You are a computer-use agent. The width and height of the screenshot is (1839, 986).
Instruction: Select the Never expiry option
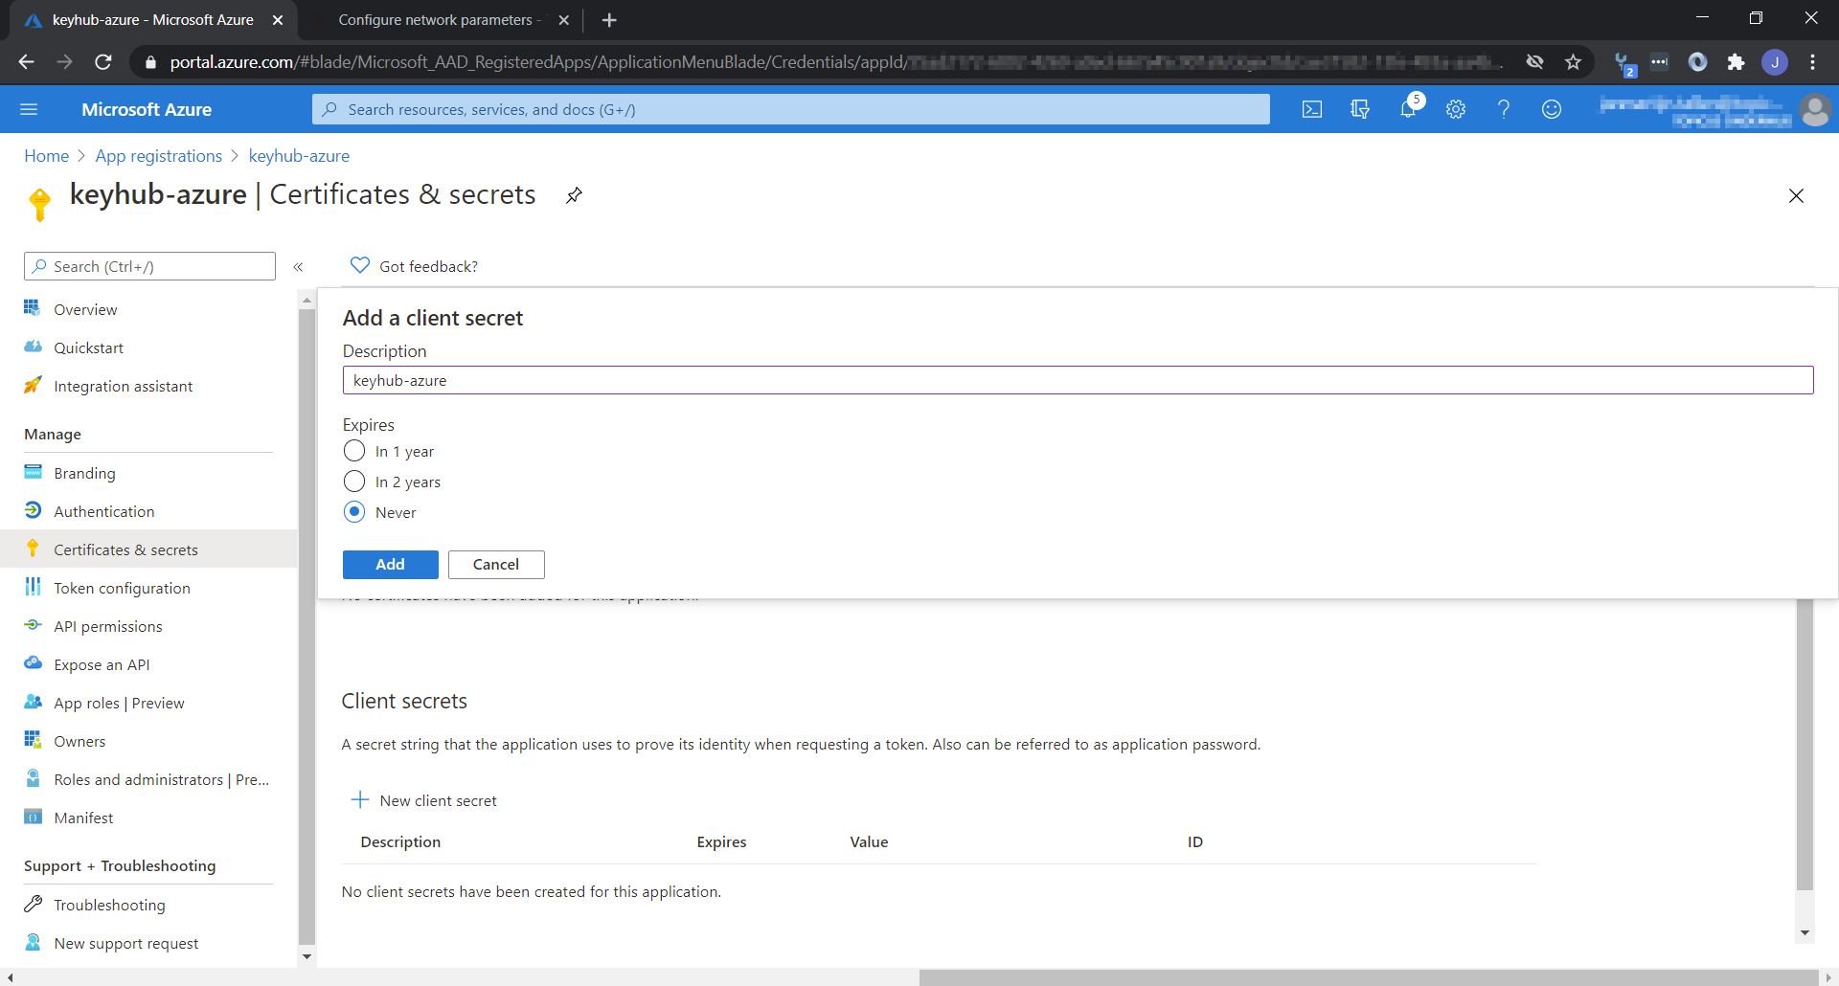pyautogui.click(x=354, y=512)
